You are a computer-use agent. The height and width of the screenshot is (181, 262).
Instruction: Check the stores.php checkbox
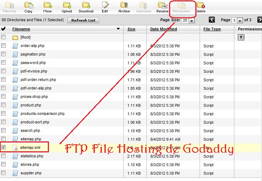(3, 164)
